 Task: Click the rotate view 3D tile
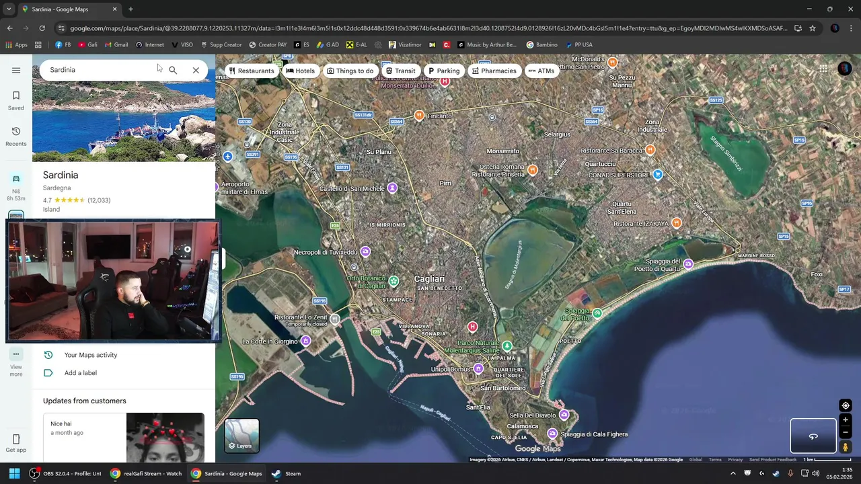point(813,436)
